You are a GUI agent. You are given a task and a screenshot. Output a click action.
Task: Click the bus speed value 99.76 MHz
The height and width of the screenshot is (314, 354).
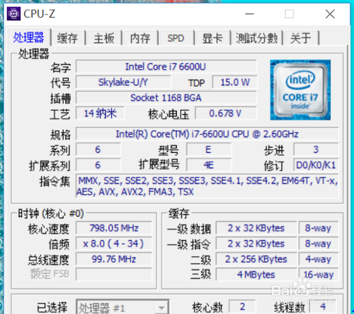[113, 259]
